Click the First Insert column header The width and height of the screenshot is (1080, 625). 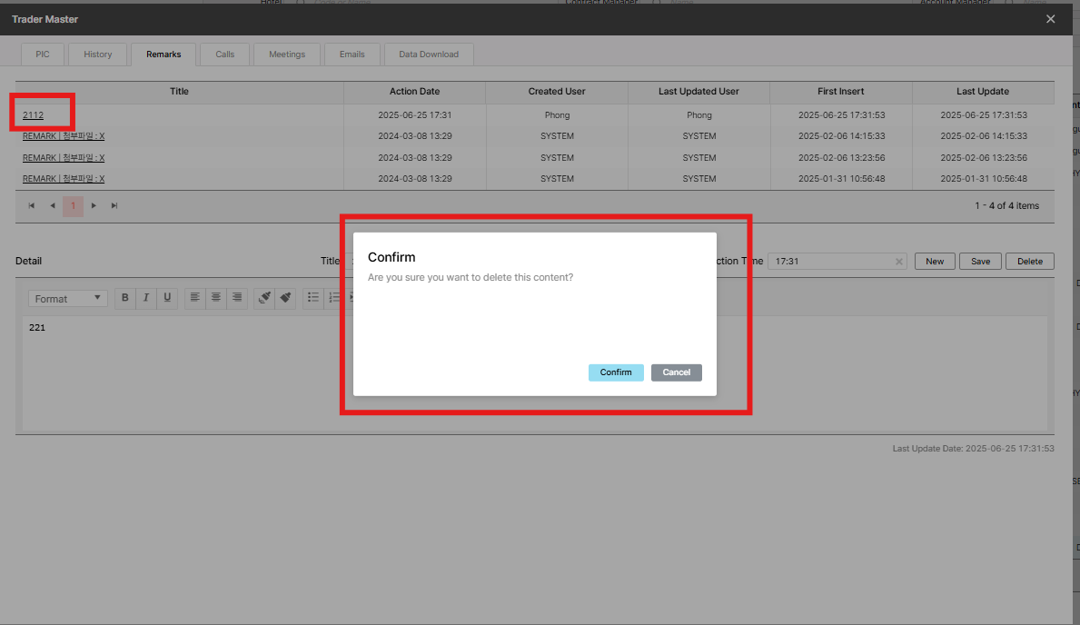pos(841,92)
